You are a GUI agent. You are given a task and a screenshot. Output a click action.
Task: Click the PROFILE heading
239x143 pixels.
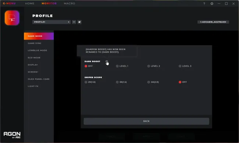[43, 16]
